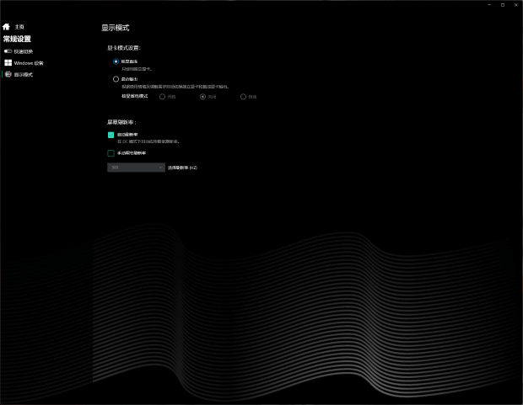Click the toggle icon for quick switch in the sidebar

pos(8,51)
